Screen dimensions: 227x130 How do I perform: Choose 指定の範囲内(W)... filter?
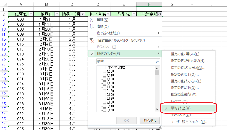pos(189,94)
